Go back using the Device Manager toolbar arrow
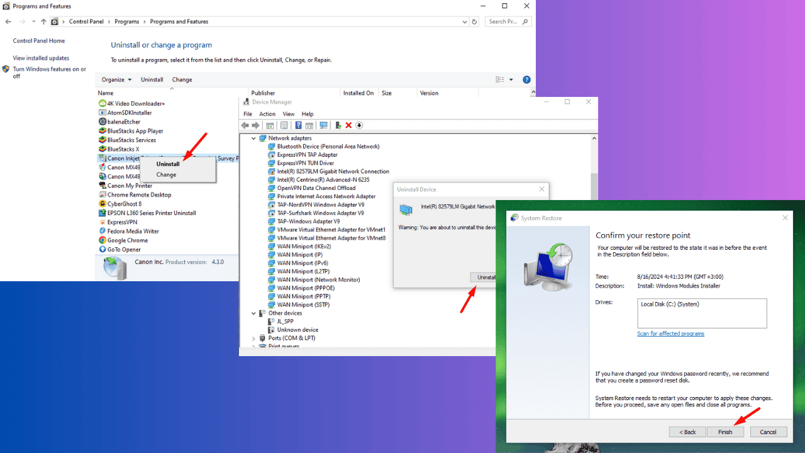Viewport: 805px width, 453px height. pyautogui.click(x=245, y=125)
